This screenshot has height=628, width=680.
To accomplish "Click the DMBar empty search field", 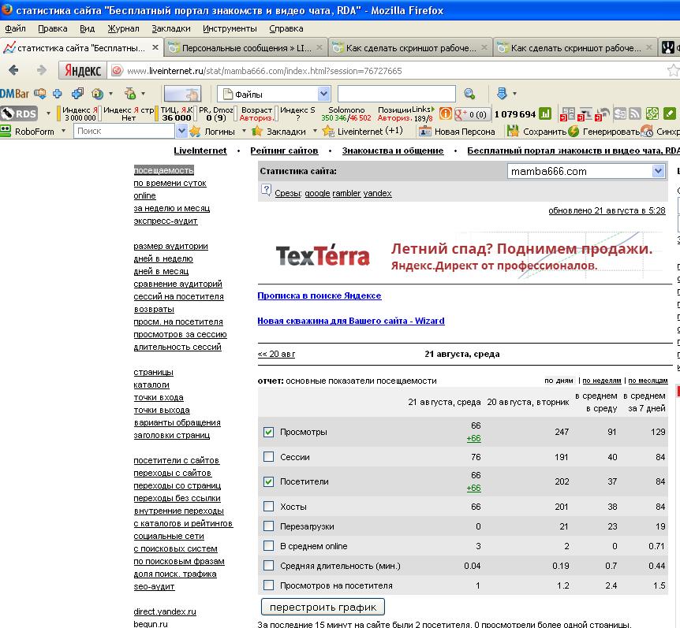I will (x=396, y=94).
